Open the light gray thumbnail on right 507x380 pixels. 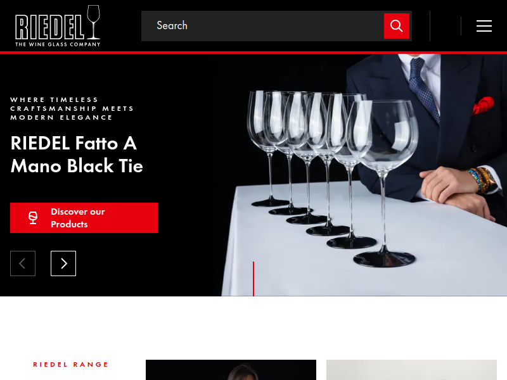(411, 370)
